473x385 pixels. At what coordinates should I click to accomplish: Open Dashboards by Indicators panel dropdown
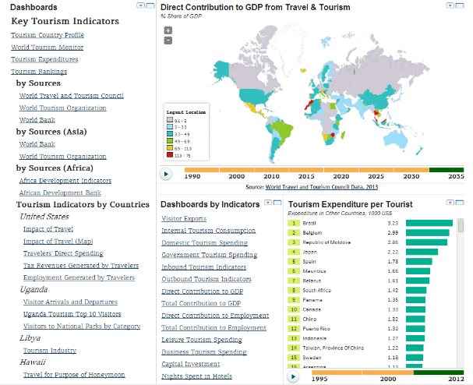click(x=268, y=203)
